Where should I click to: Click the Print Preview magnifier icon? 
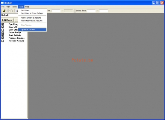[x=12, y=11]
